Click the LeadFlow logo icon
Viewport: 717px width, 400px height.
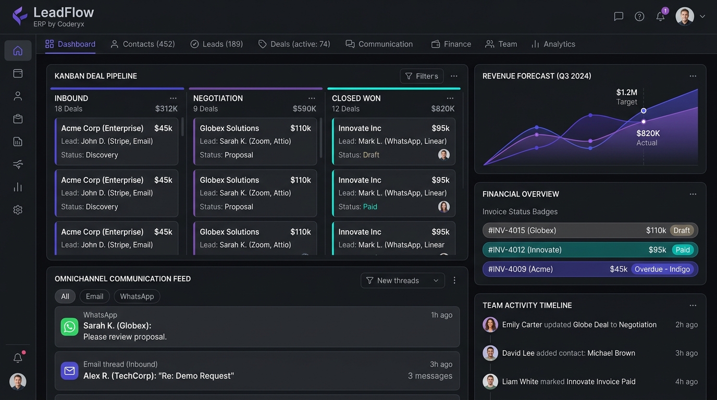20,16
